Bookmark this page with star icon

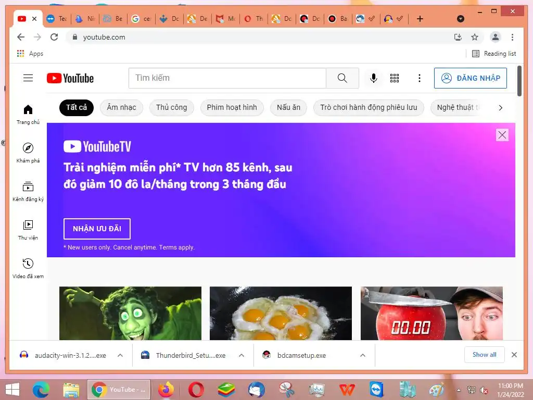point(475,37)
